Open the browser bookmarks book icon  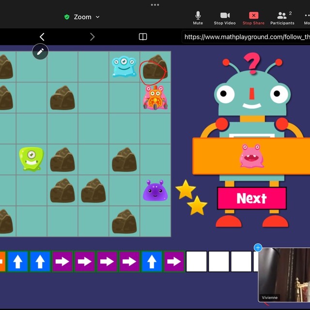tap(143, 37)
